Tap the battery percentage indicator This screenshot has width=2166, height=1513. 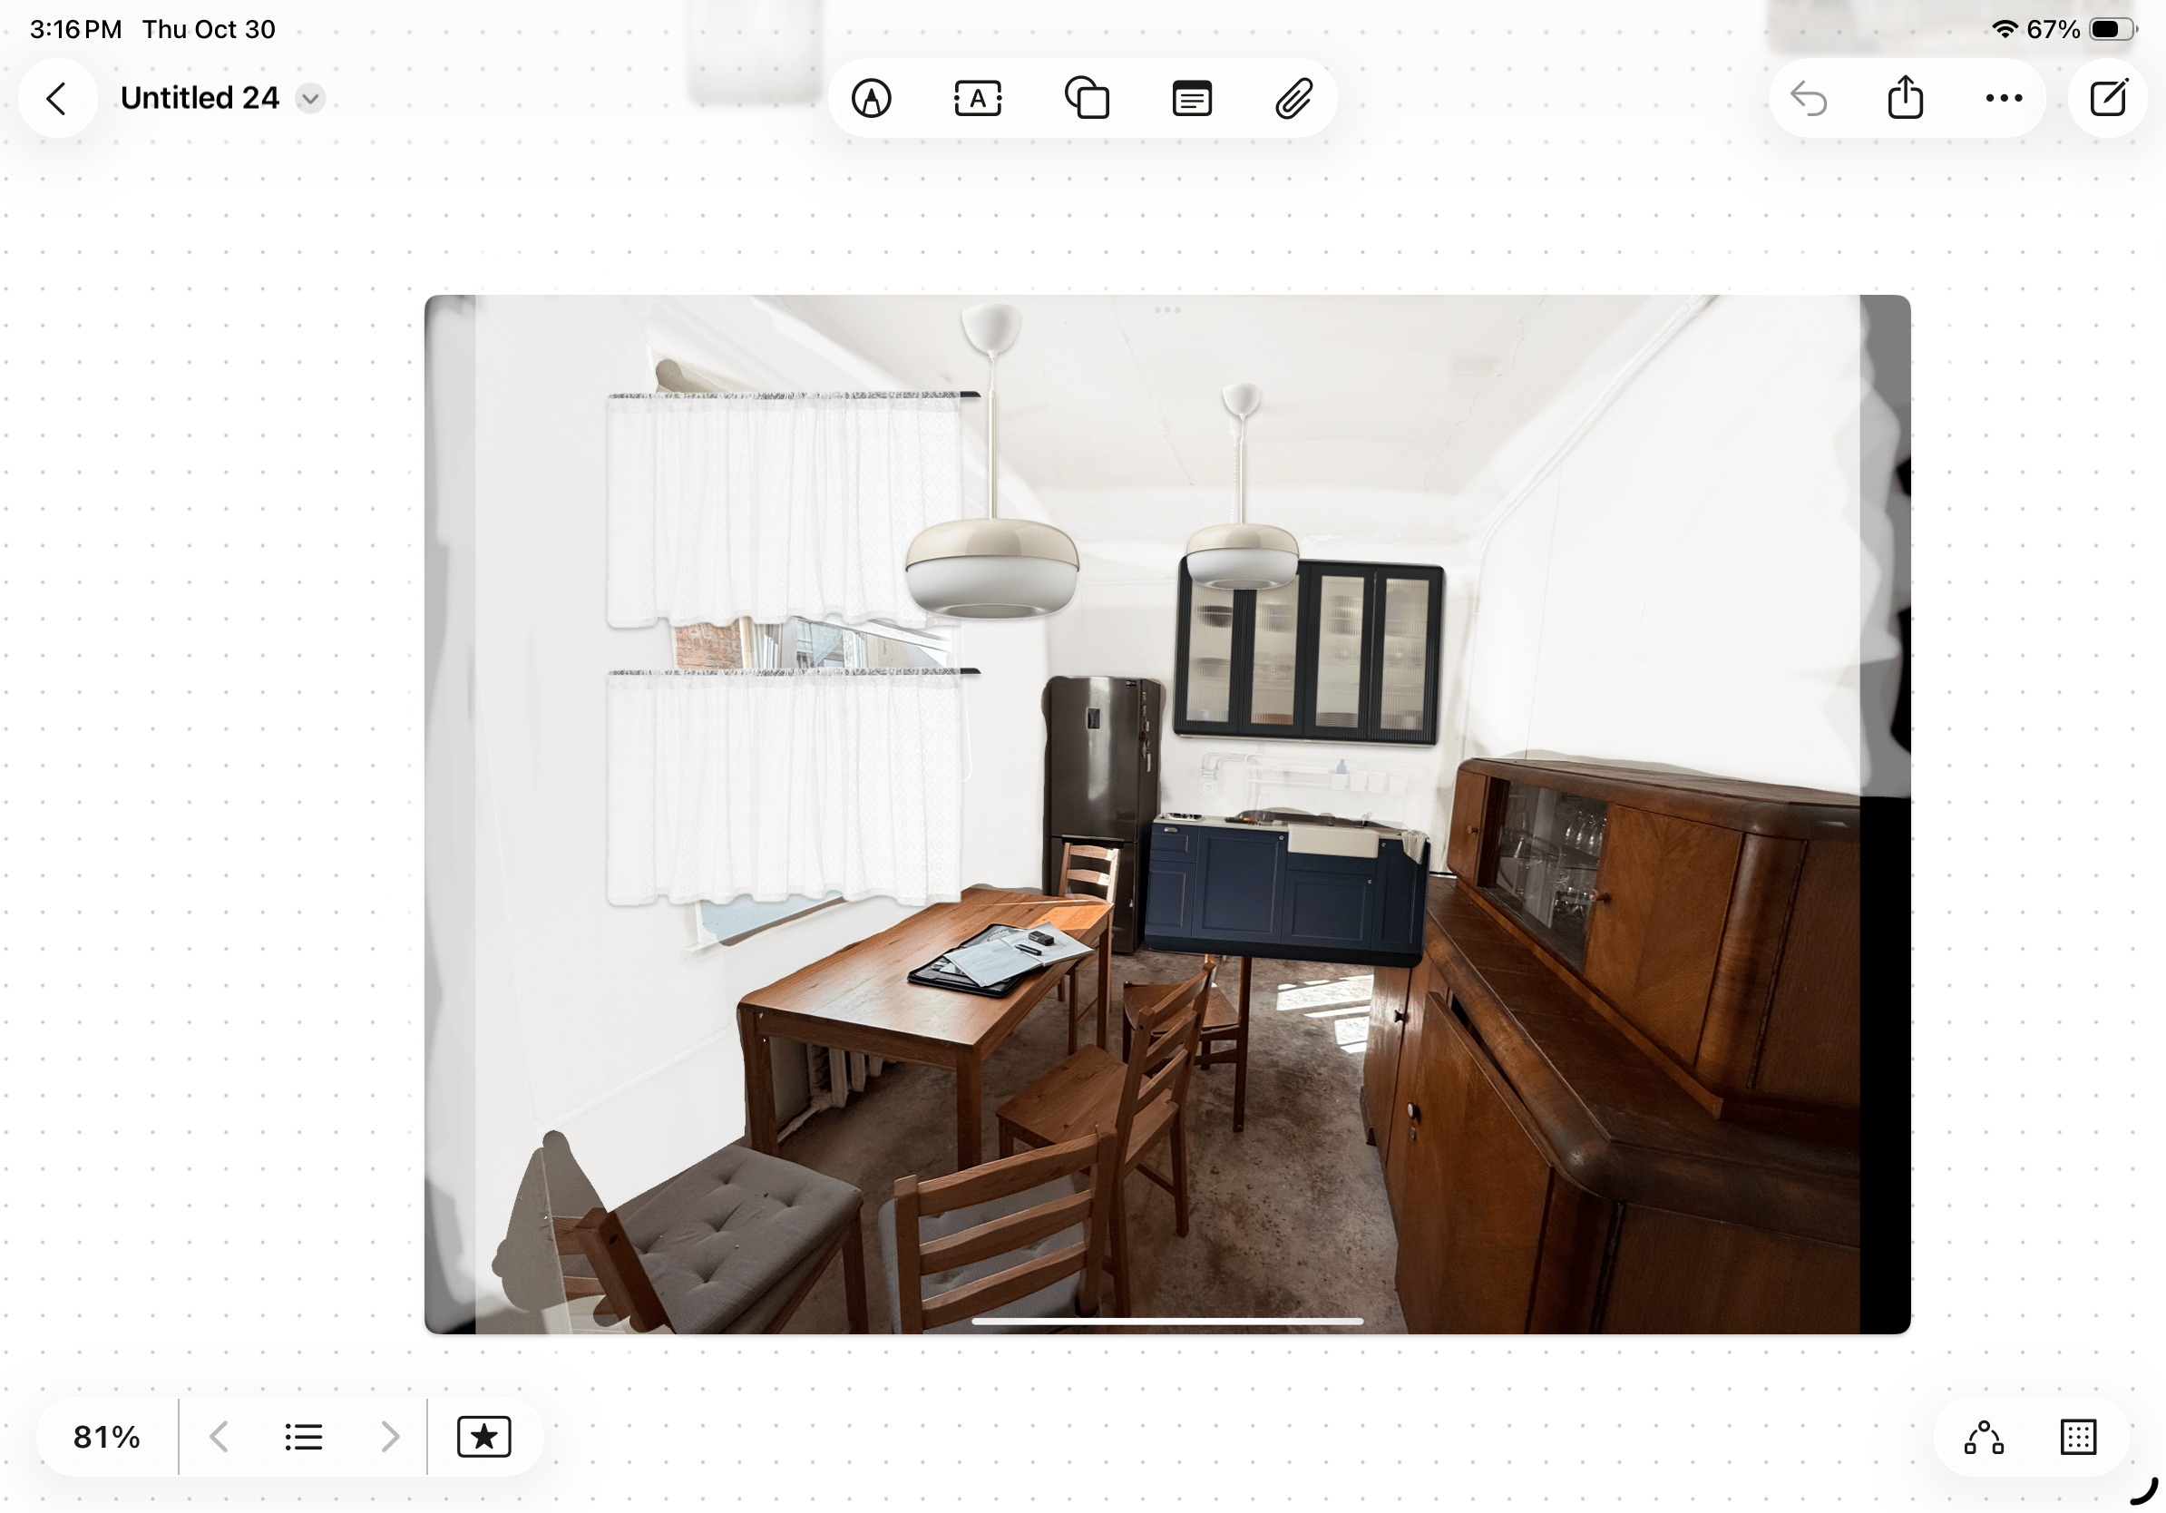point(2053,29)
